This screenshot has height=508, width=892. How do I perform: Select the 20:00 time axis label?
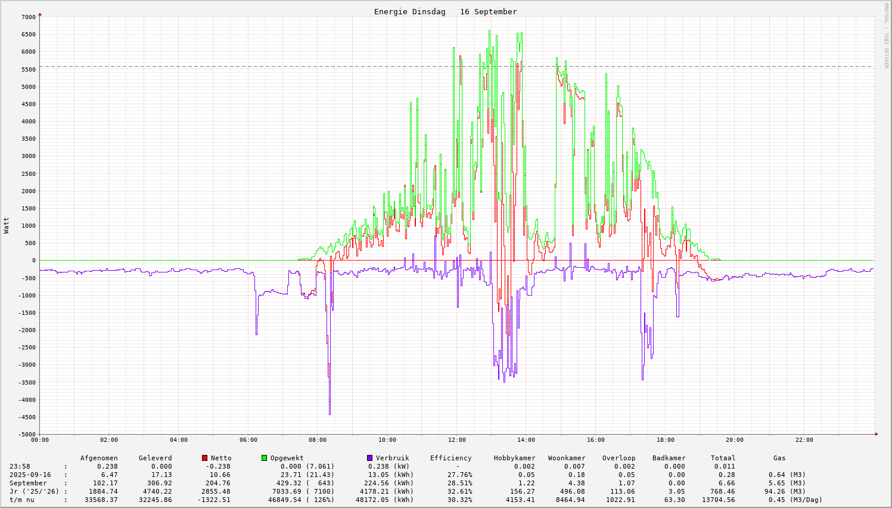735,440
